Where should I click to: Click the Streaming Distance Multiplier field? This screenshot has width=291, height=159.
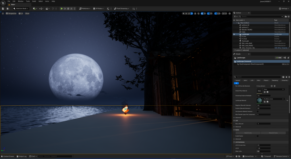270,95
